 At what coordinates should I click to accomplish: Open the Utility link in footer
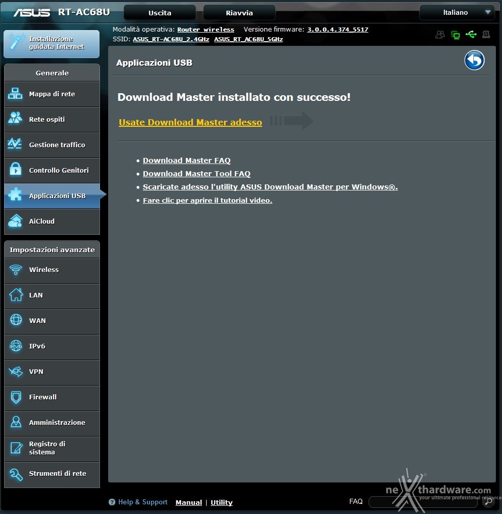221,502
